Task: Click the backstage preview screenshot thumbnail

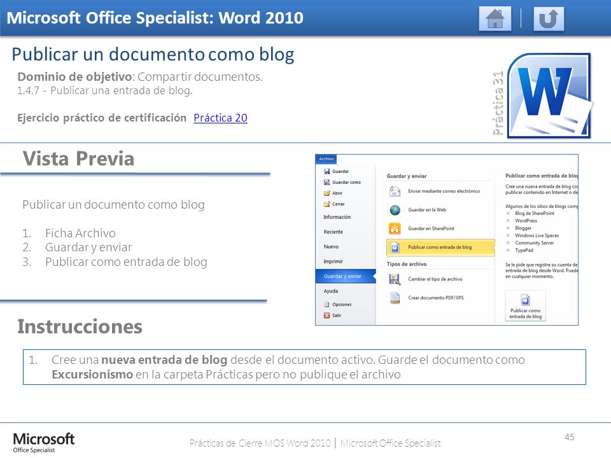Action: point(447,240)
